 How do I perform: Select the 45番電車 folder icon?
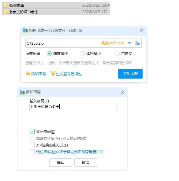tap(5, 5)
